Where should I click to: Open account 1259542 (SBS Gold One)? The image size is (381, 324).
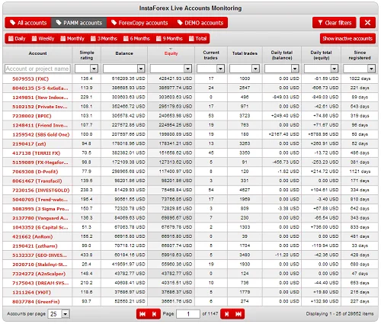(x=41, y=134)
